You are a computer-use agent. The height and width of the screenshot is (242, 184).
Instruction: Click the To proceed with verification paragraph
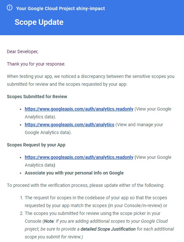86,185
